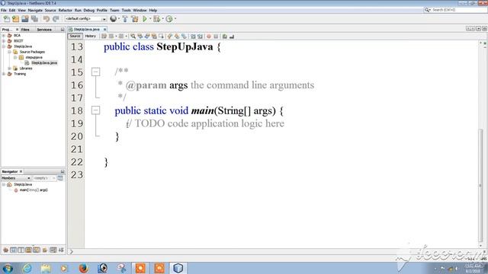Click the red Start Macro Recording icon
This screenshot has height=274, width=488.
click(209, 37)
